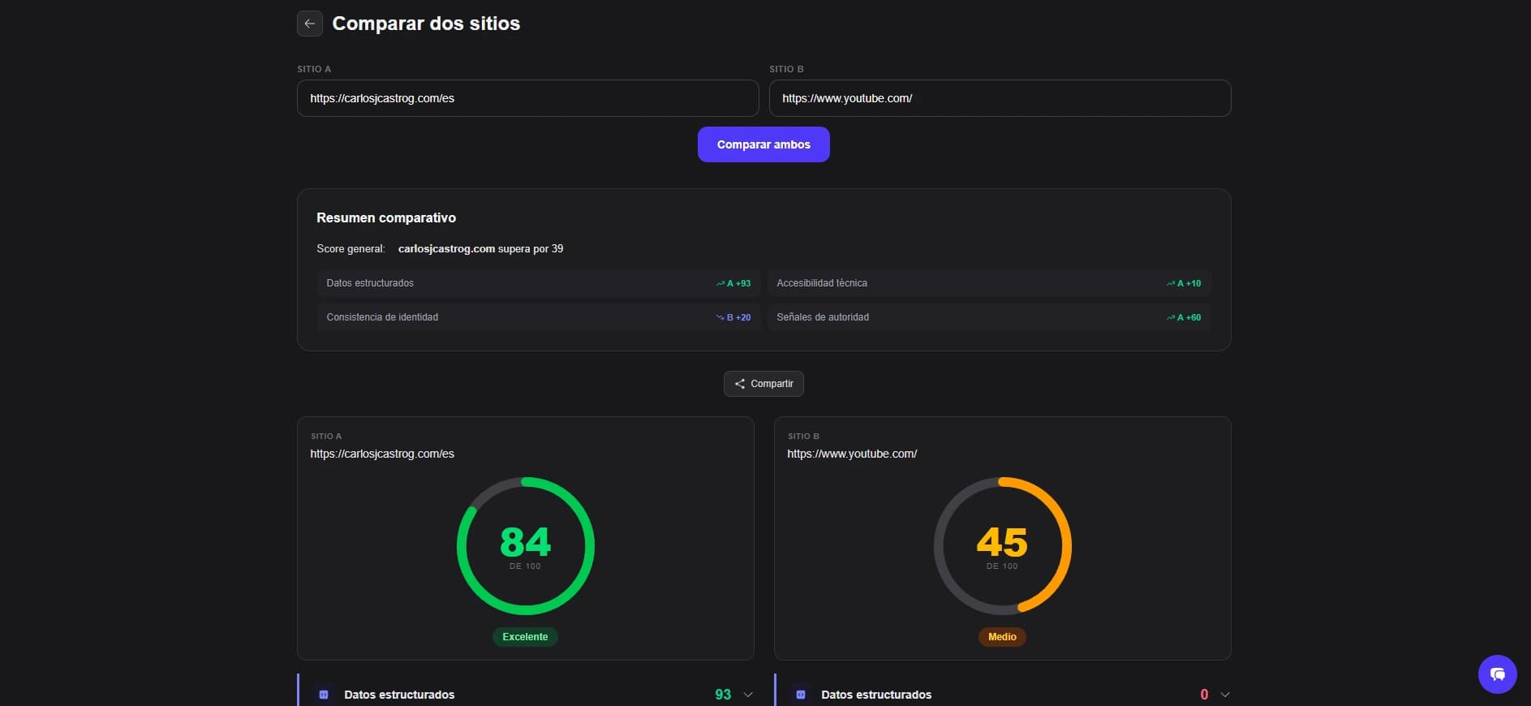Click the Sitio B structured data icon
The image size is (1531, 706).
pos(801,695)
